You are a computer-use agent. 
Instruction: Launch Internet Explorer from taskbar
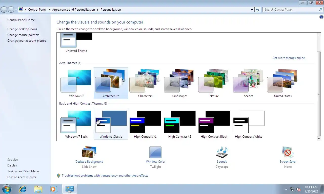click(23, 189)
